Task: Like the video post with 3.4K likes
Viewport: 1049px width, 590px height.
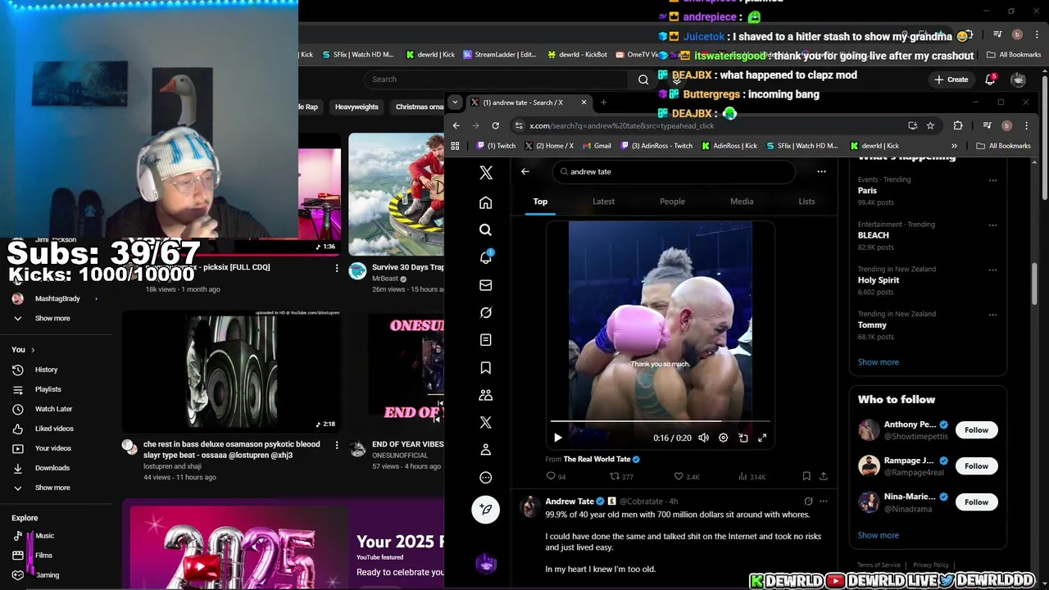Action: click(686, 476)
